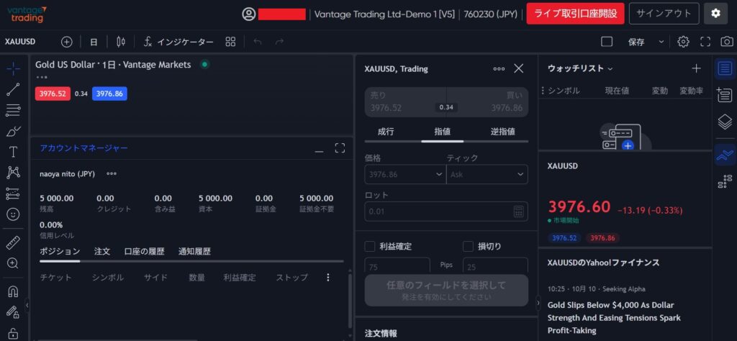737x341 pixels.
Task: Open the emoji icons tool
Action: coord(13,214)
